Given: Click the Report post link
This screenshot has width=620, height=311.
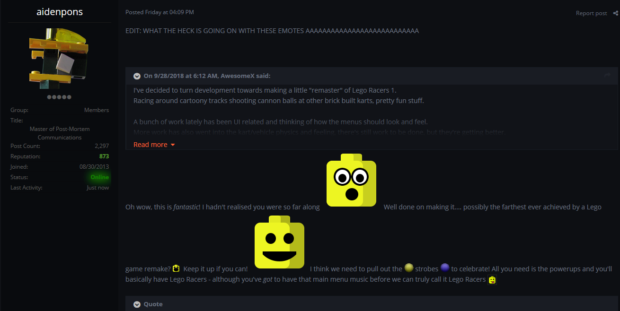Looking at the screenshot, I should point(591,13).
